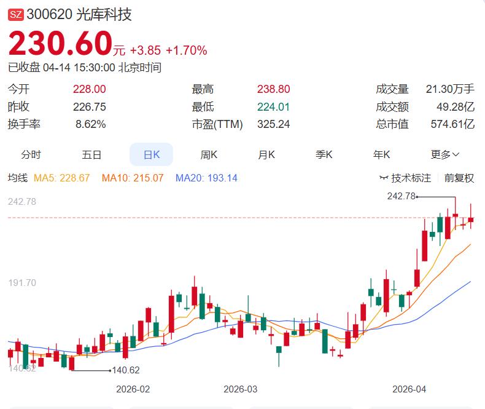Click the 总市值 value 574.61亿
Viewport: 485px width, 409px height.
(452, 124)
